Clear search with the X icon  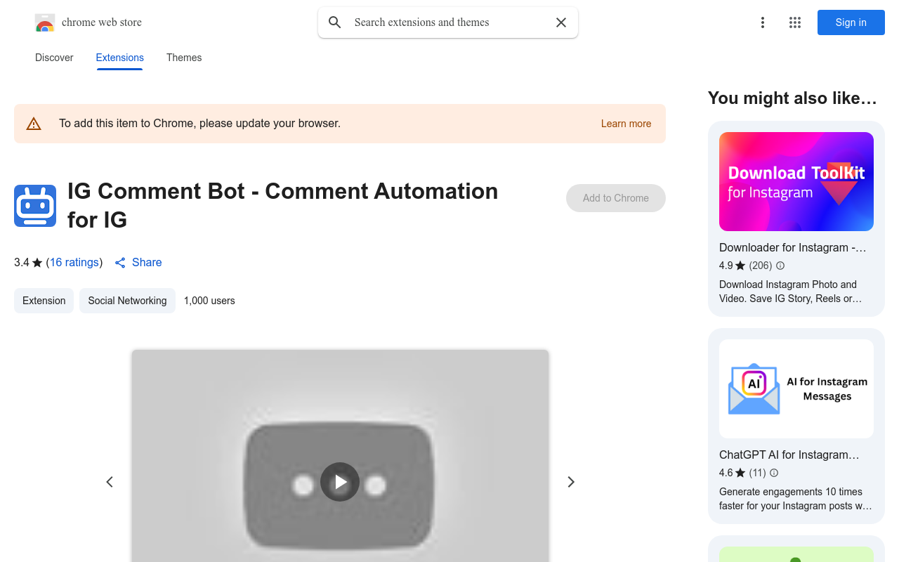pyautogui.click(x=561, y=22)
